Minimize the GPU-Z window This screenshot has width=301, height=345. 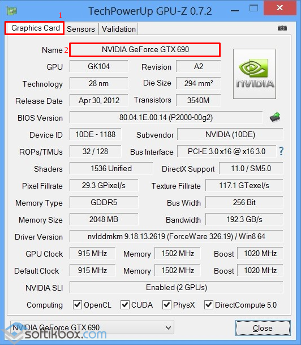235,11
